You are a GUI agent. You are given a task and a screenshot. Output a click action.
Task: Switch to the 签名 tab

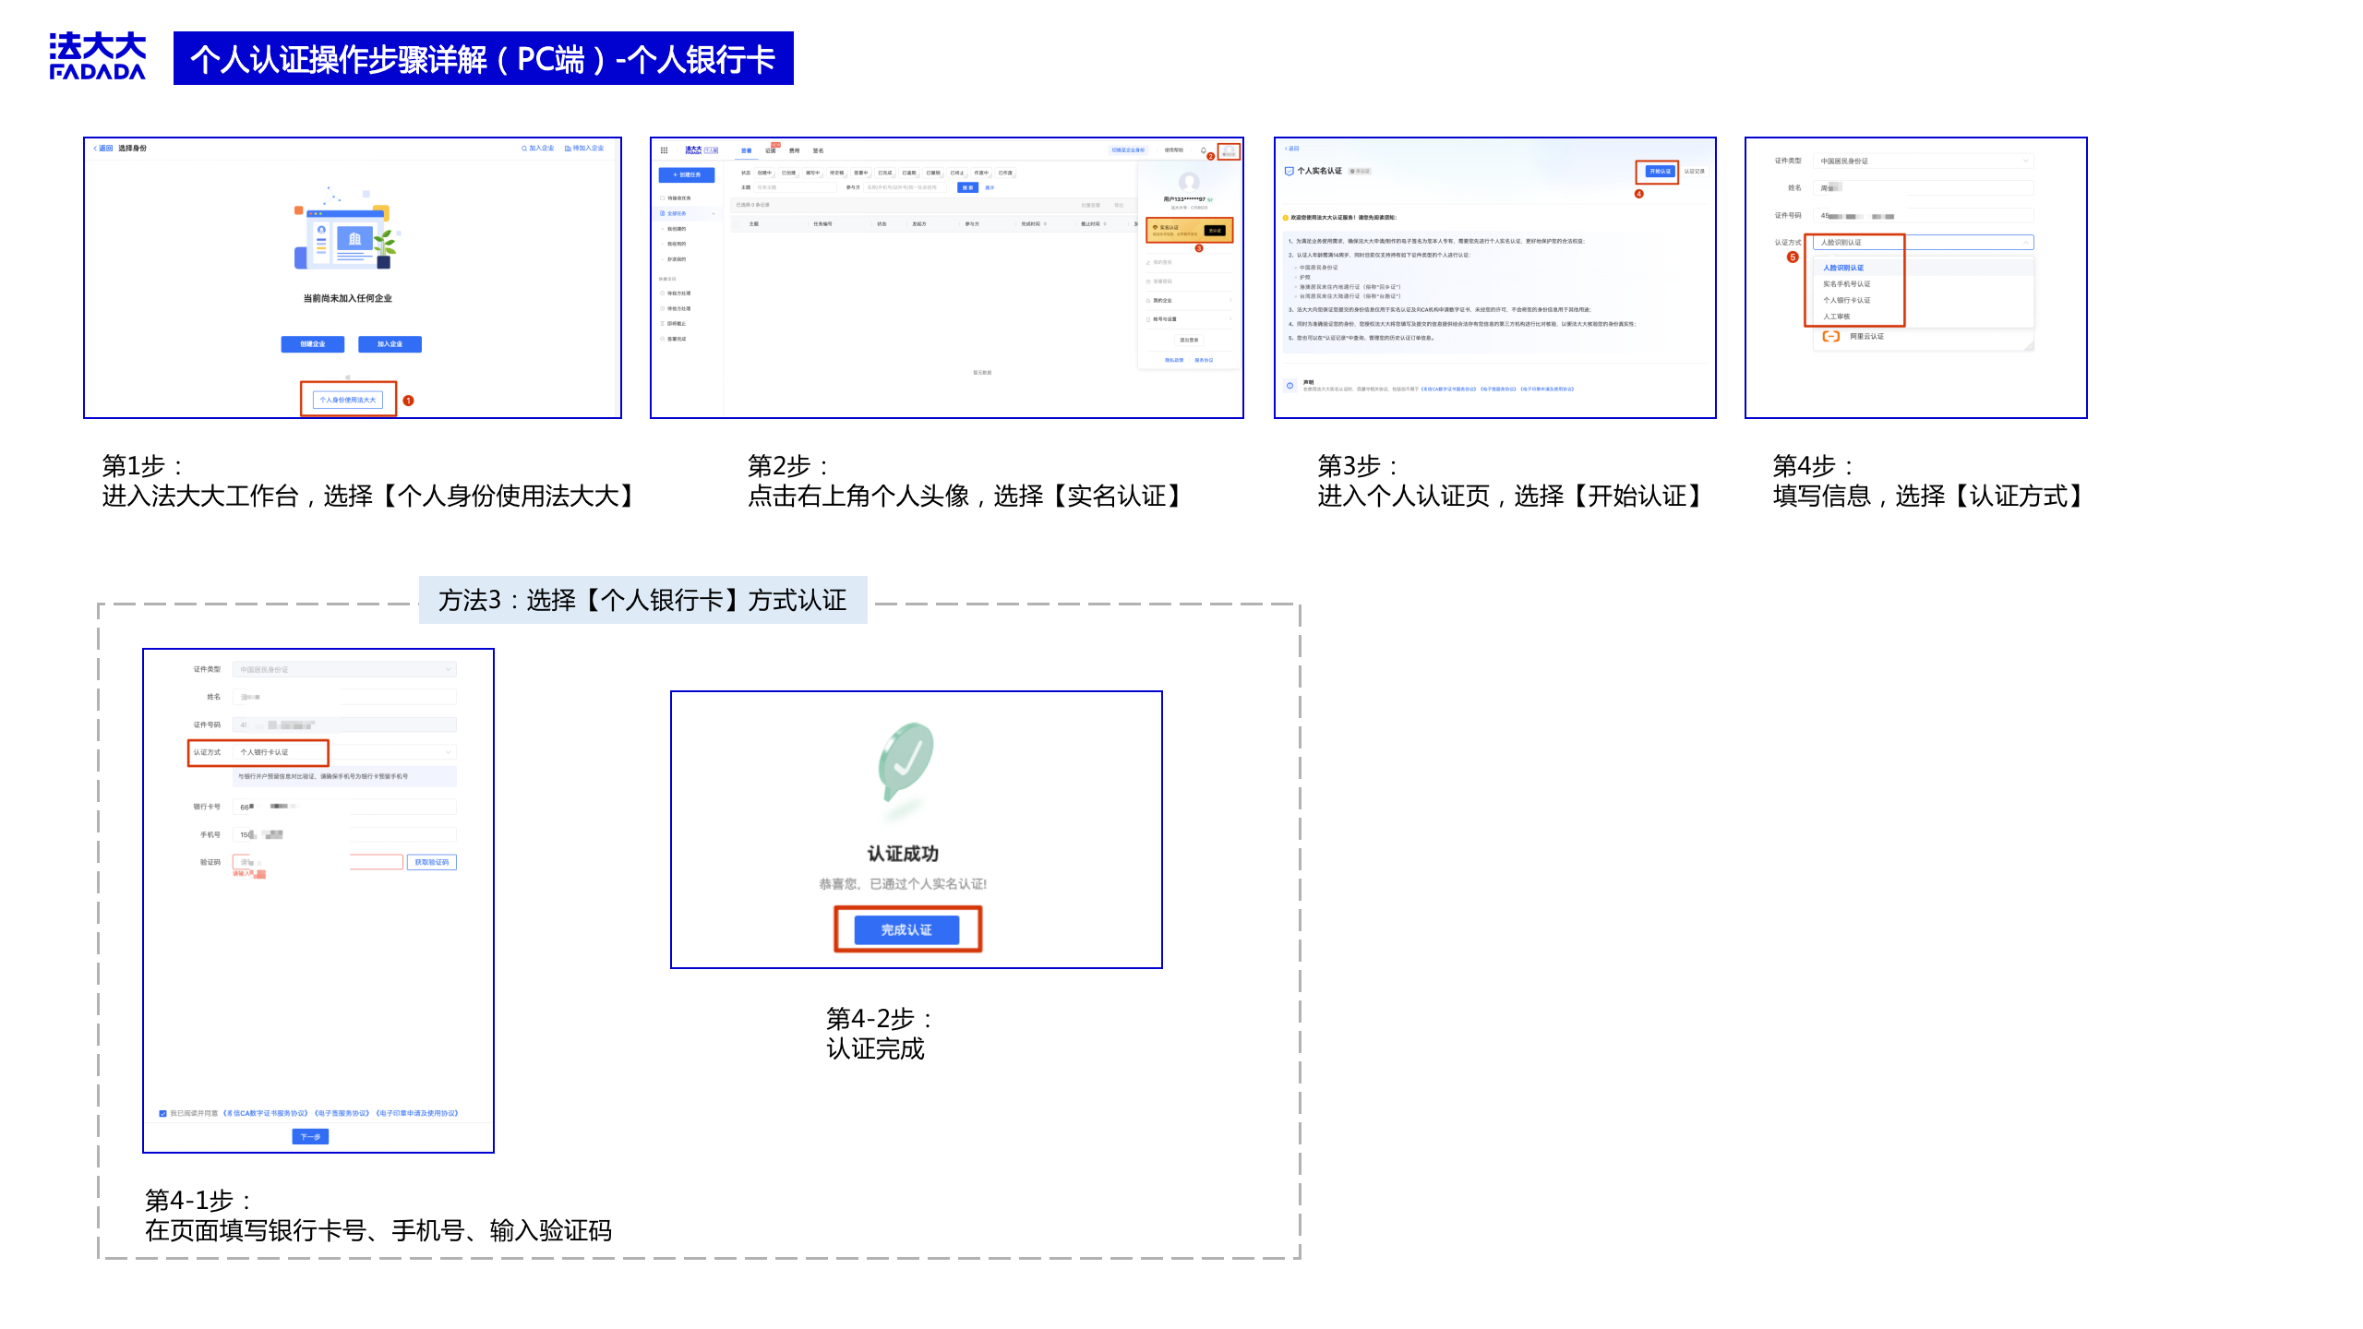pyautogui.click(x=818, y=150)
